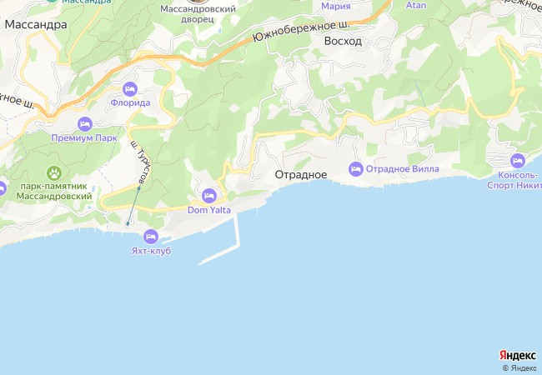Click the Флорида hotel icon
The height and width of the screenshot is (375, 542).
click(x=130, y=90)
